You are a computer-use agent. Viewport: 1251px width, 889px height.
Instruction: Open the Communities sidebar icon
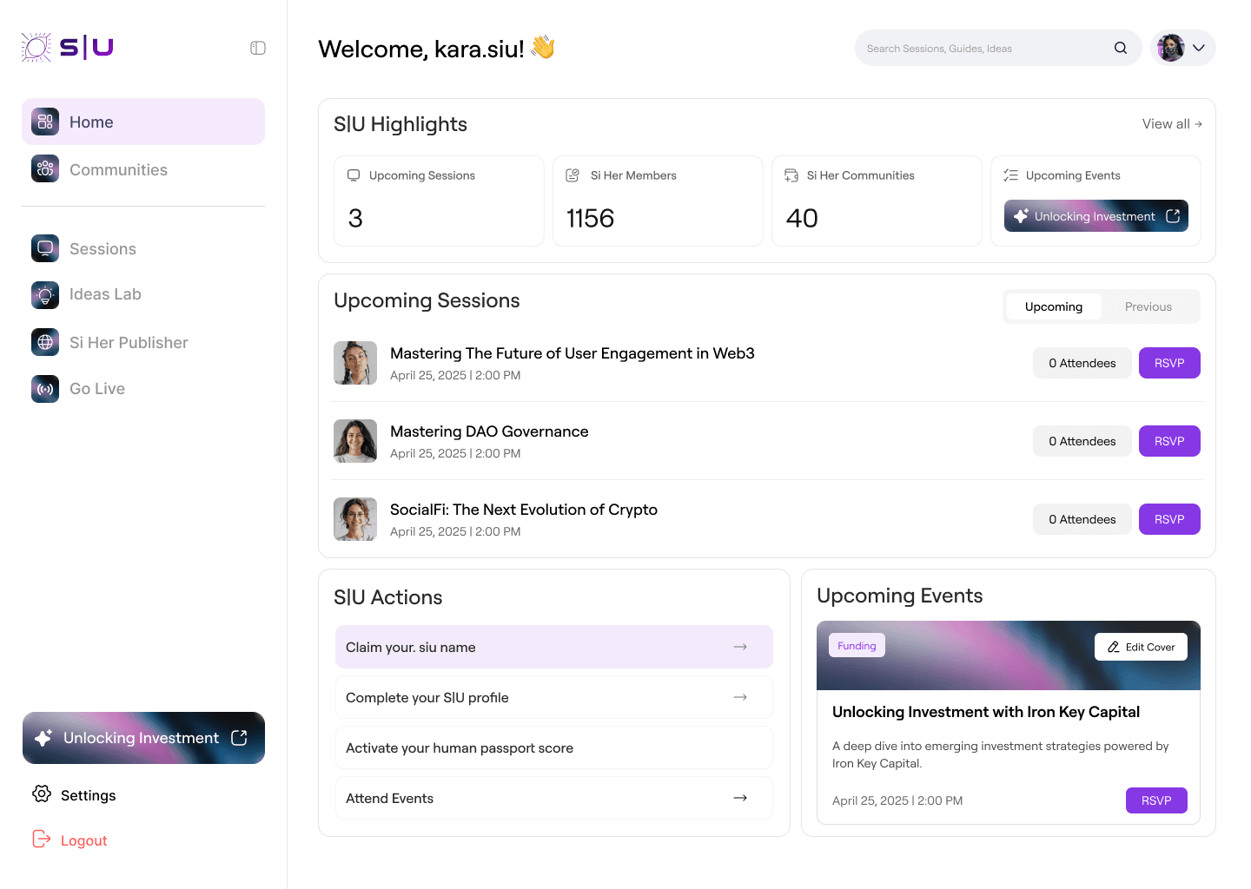click(45, 169)
